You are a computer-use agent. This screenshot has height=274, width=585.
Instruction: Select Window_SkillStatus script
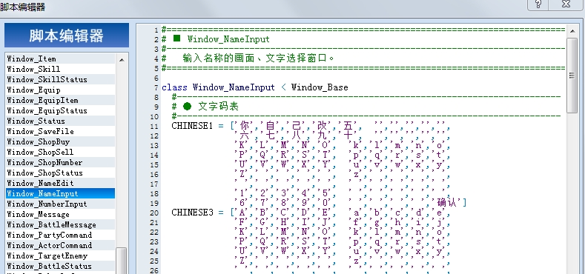coord(61,79)
